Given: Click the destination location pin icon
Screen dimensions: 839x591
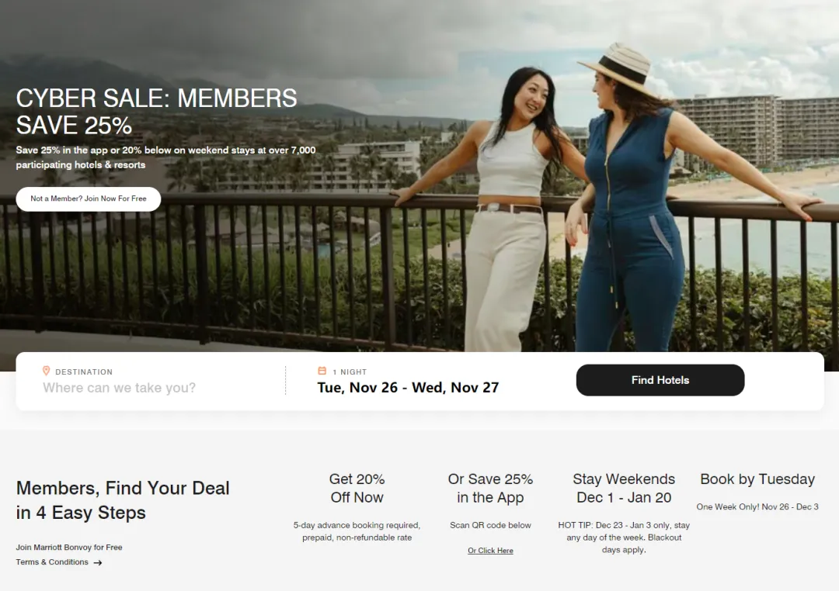Looking at the screenshot, I should (46, 371).
